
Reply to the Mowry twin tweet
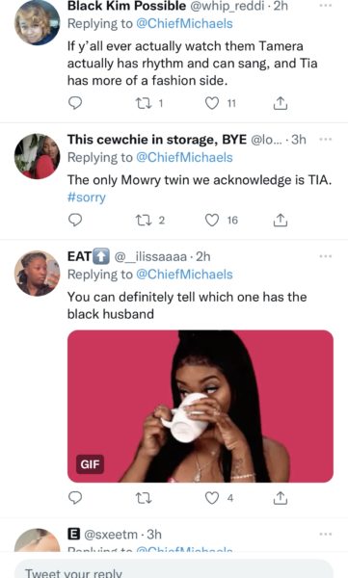point(75,220)
